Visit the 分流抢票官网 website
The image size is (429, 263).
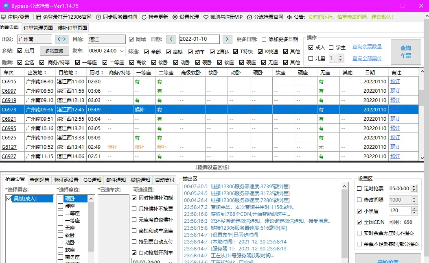click(268, 17)
